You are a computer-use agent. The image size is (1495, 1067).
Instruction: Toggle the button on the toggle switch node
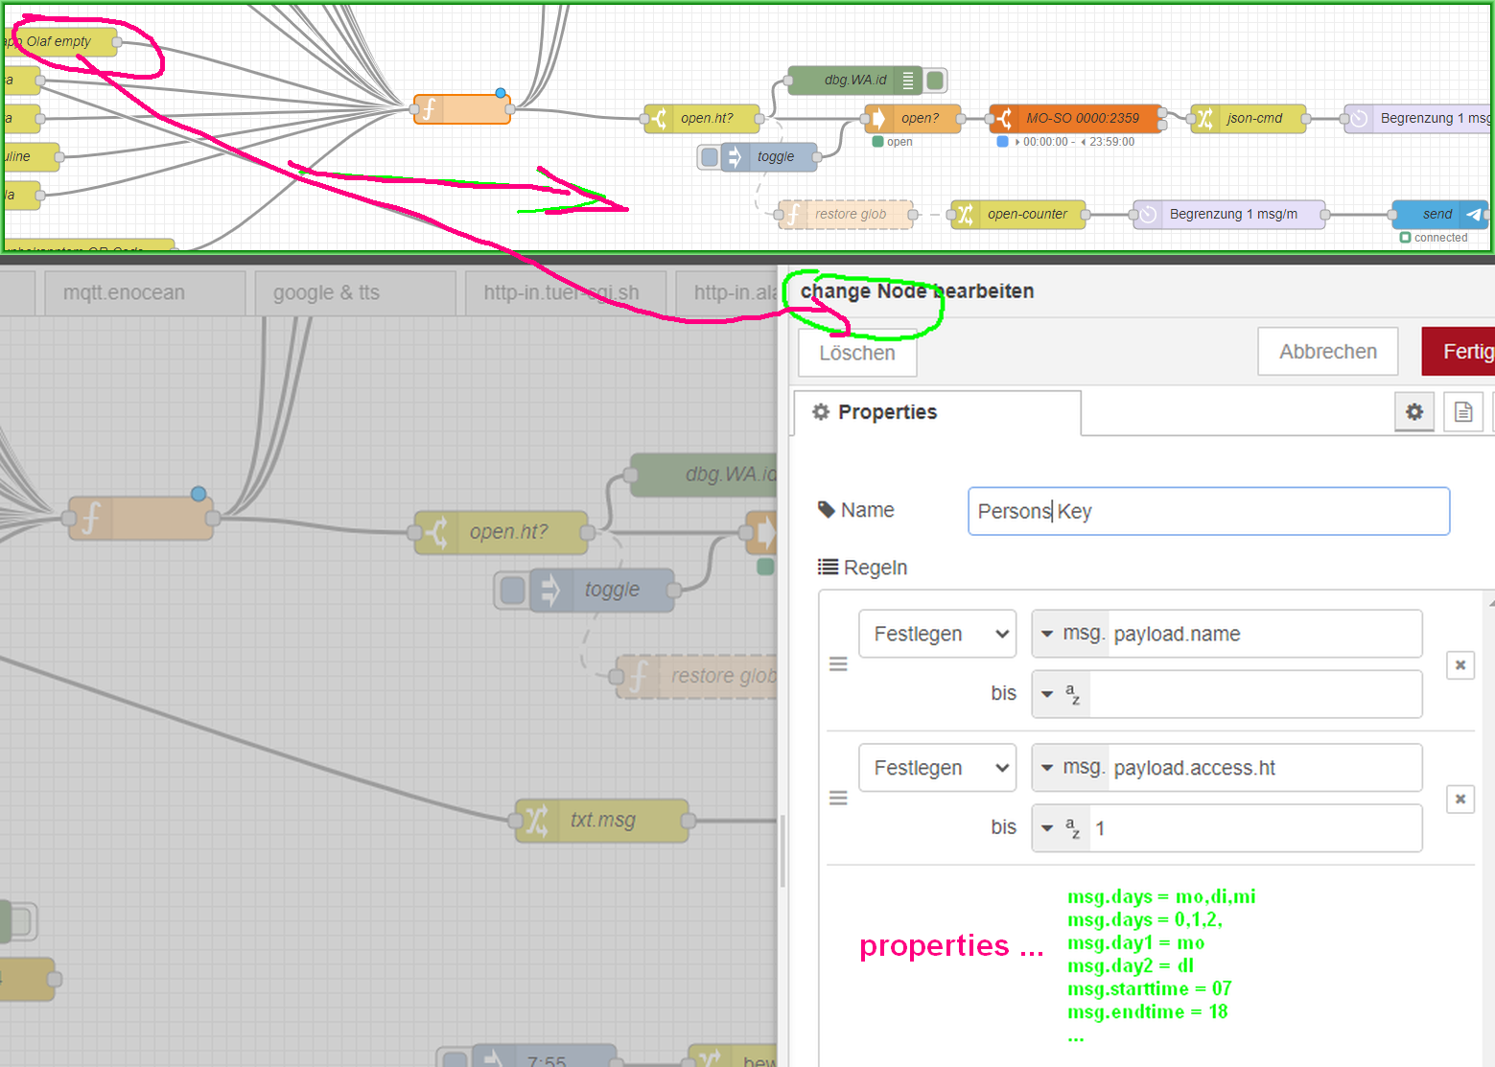(x=709, y=156)
